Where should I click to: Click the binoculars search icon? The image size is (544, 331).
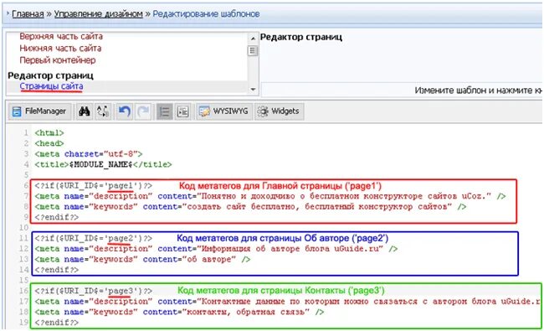[85, 111]
